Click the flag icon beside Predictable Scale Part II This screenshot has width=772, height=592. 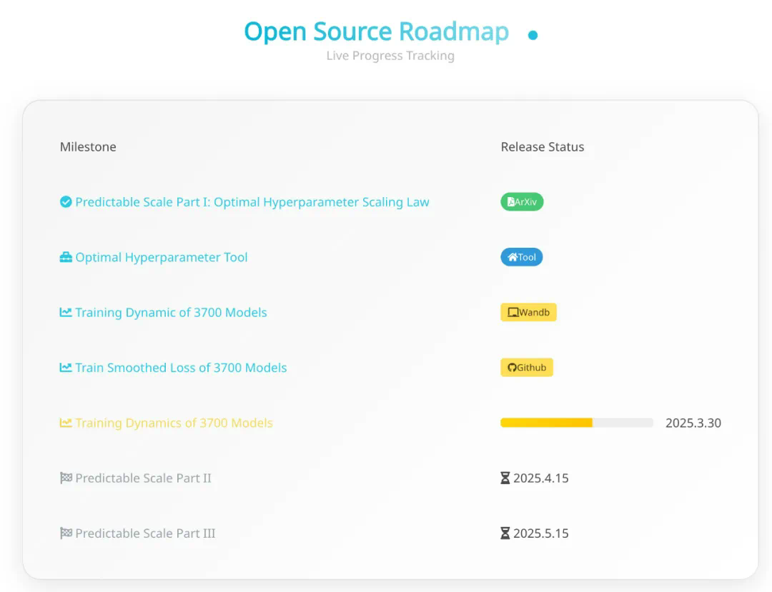coord(66,478)
